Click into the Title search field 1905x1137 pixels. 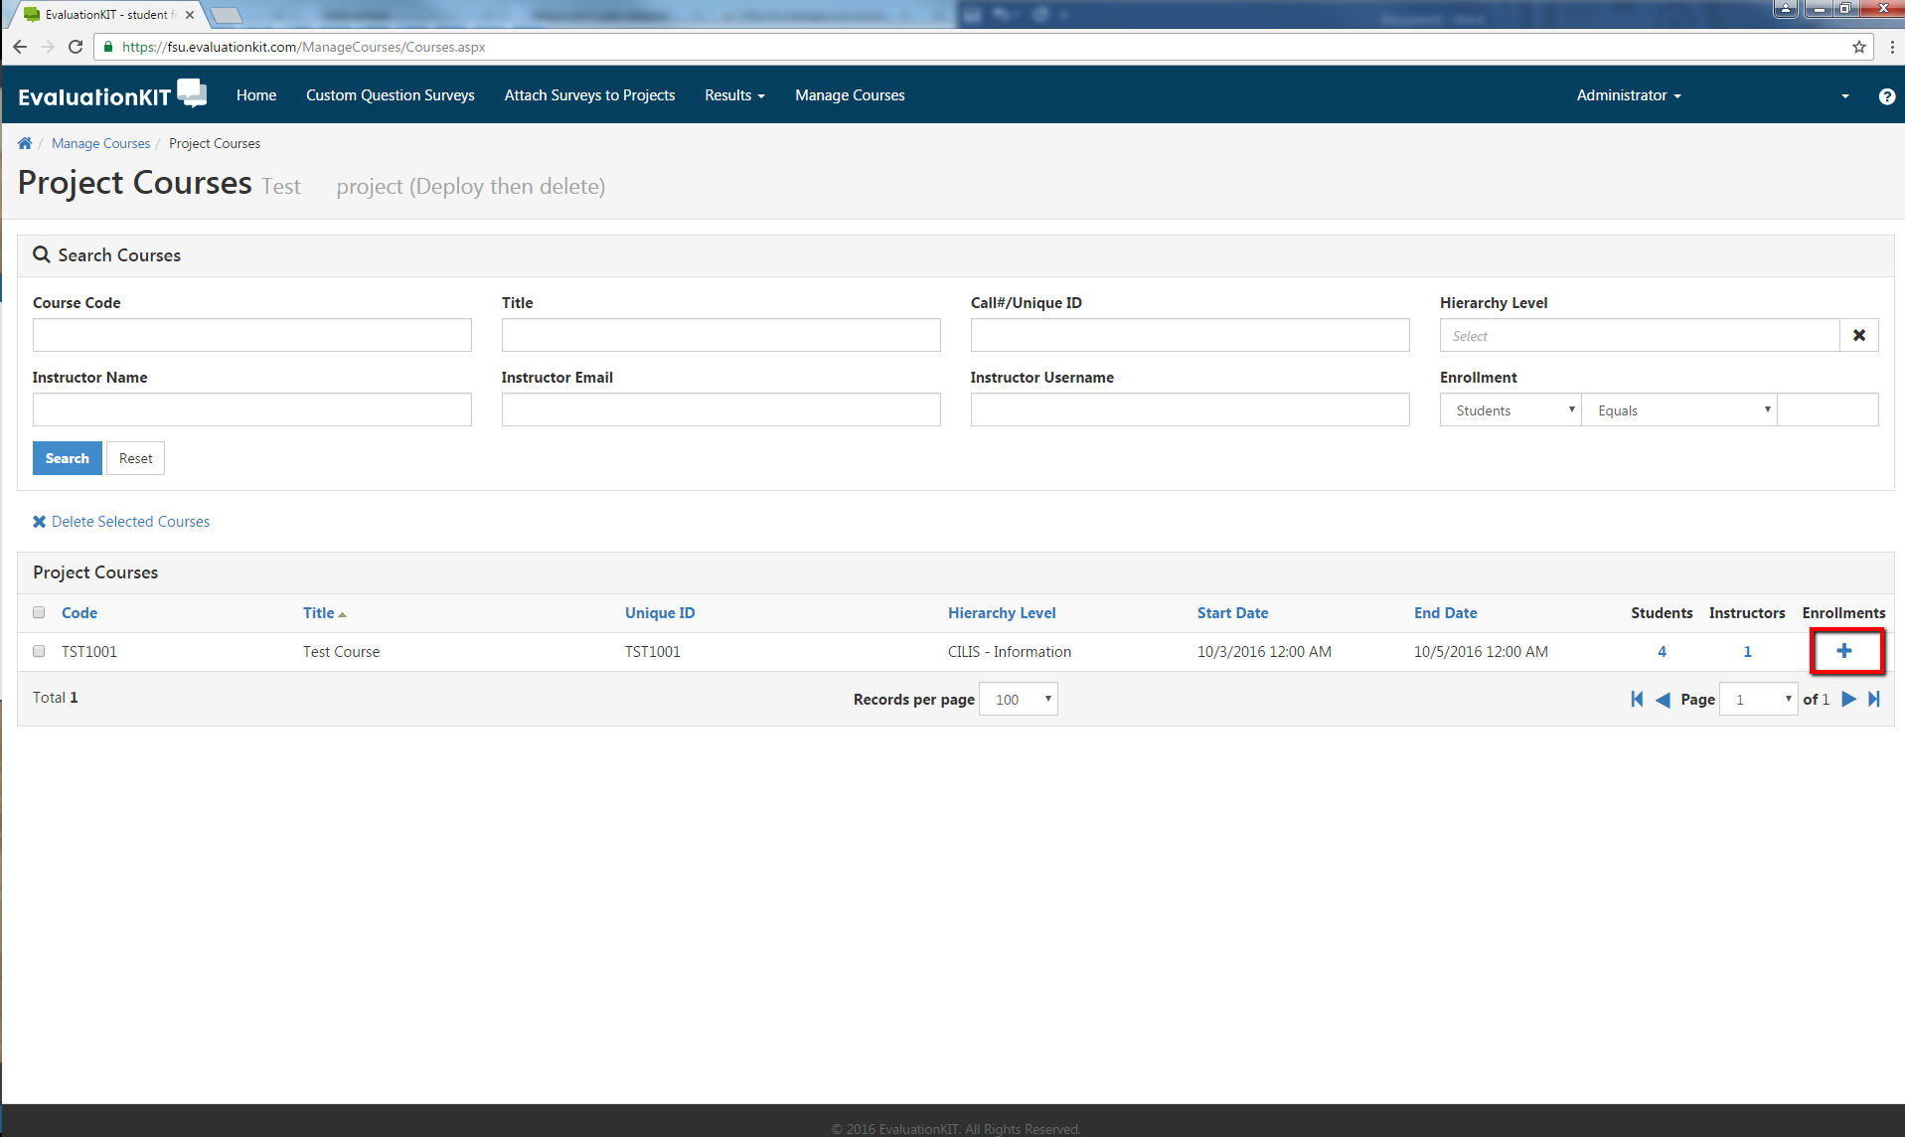tap(721, 335)
